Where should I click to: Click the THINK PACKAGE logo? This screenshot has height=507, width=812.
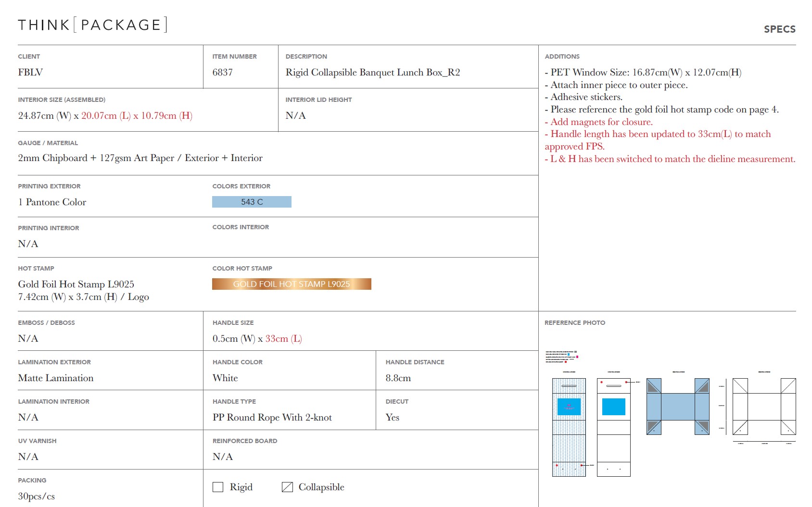click(92, 25)
